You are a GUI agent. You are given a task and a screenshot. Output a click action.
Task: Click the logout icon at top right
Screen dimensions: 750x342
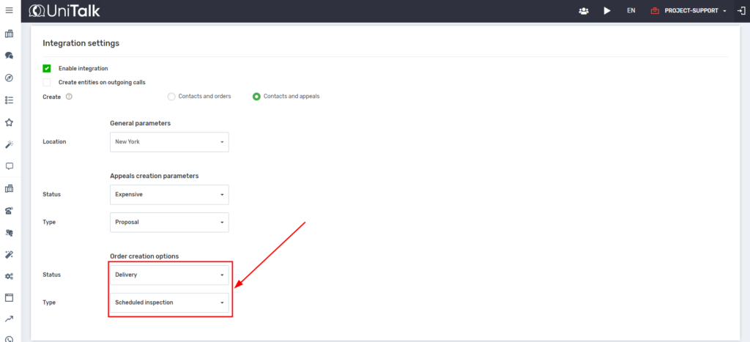(740, 11)
